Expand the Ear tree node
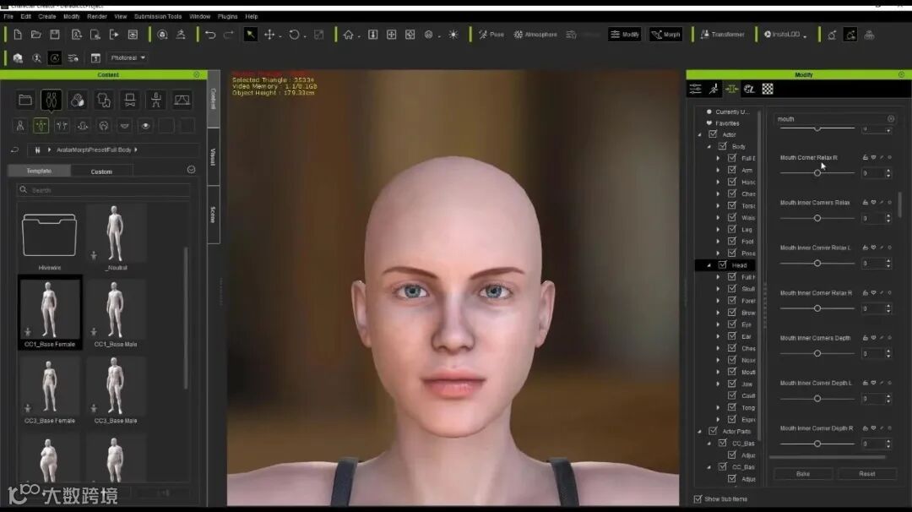Viewport: 912px width, 512px height. point(719,336)
